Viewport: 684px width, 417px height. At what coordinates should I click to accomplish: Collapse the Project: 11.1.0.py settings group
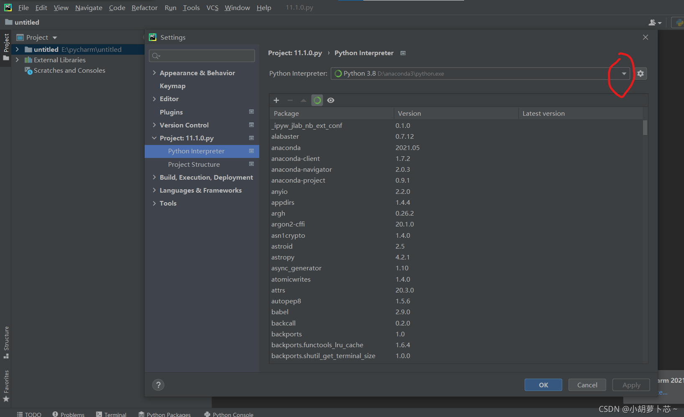point(154,138)
